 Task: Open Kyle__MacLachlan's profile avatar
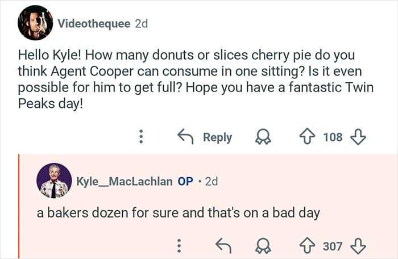coord(54,181)
